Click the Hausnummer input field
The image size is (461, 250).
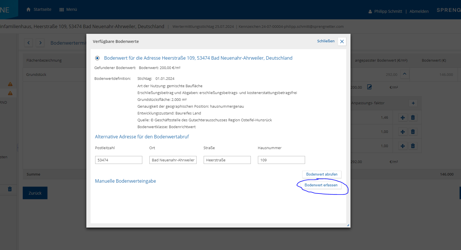point(281,160)
